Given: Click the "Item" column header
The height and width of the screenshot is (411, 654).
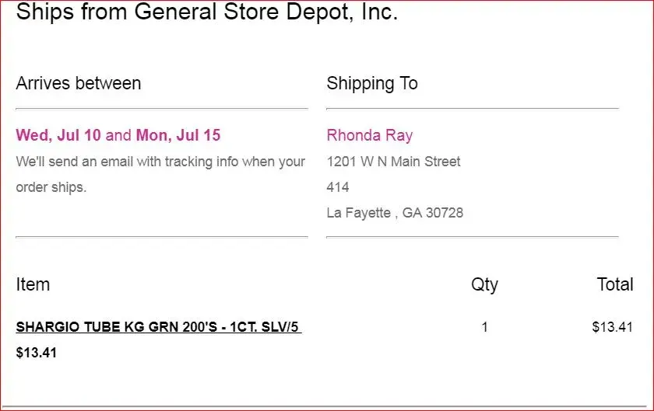Looking at the screenshot, I should 33,284.
